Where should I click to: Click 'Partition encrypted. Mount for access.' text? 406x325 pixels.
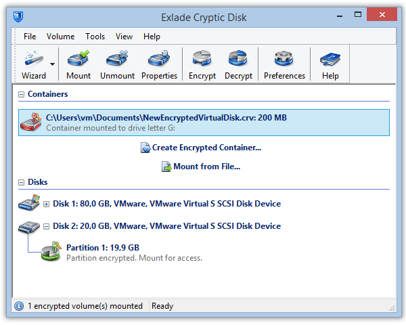pyautogui.click(x=134, y=258)
